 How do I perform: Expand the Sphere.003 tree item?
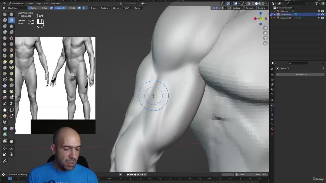tap(275, 18)
